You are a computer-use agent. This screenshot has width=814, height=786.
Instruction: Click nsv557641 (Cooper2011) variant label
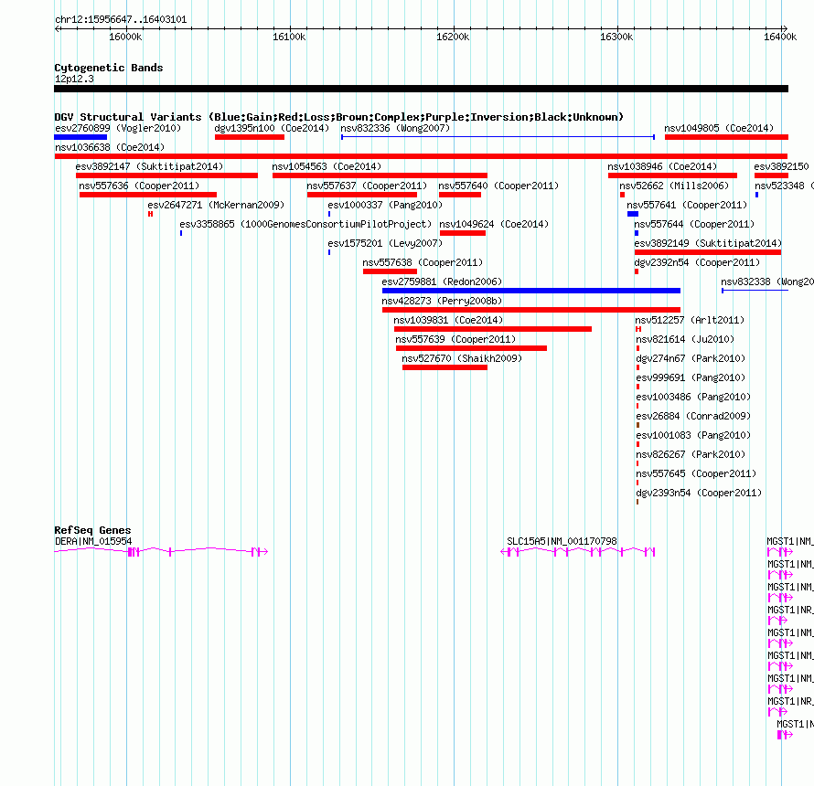tap(687, 205)
